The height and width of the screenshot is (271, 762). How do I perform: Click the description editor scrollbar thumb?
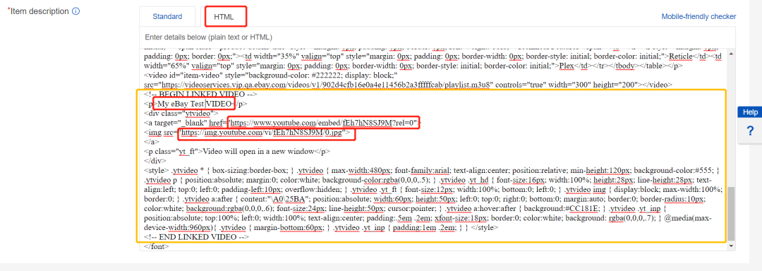click(732, 214)
